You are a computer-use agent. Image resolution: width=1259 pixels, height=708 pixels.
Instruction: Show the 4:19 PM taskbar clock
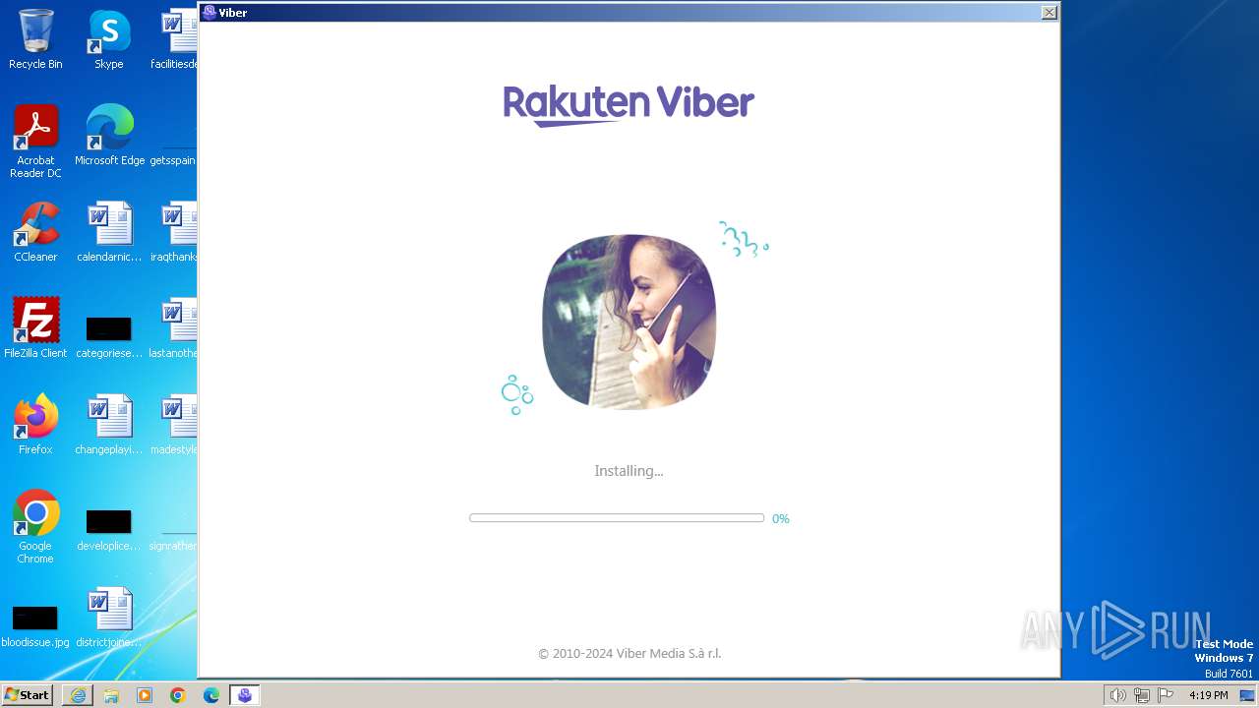pos(1208,695)
